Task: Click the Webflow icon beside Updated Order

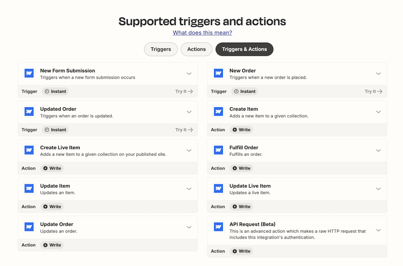Action: 29,112
